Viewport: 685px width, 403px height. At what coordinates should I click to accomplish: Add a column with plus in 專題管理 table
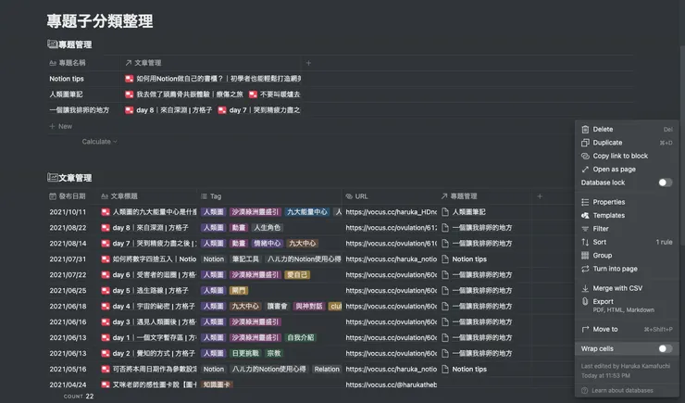click(308, 63)
